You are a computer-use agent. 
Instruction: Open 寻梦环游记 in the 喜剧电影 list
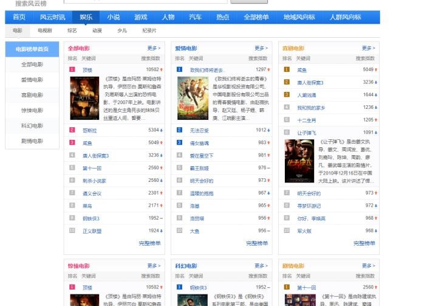309,206
